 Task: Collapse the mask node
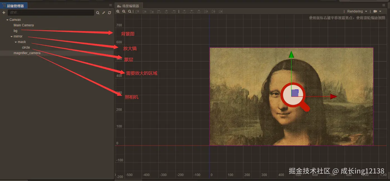click(x=16, y=42)
